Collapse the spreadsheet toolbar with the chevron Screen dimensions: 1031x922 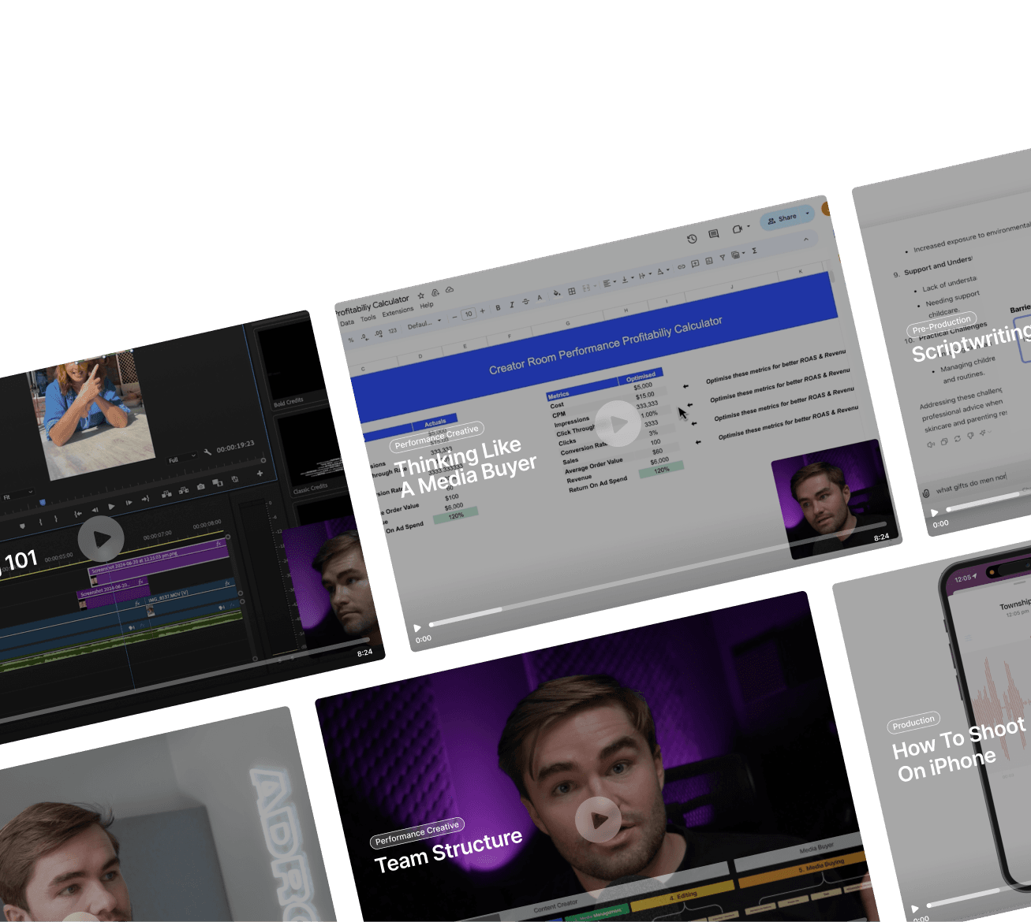805,240
